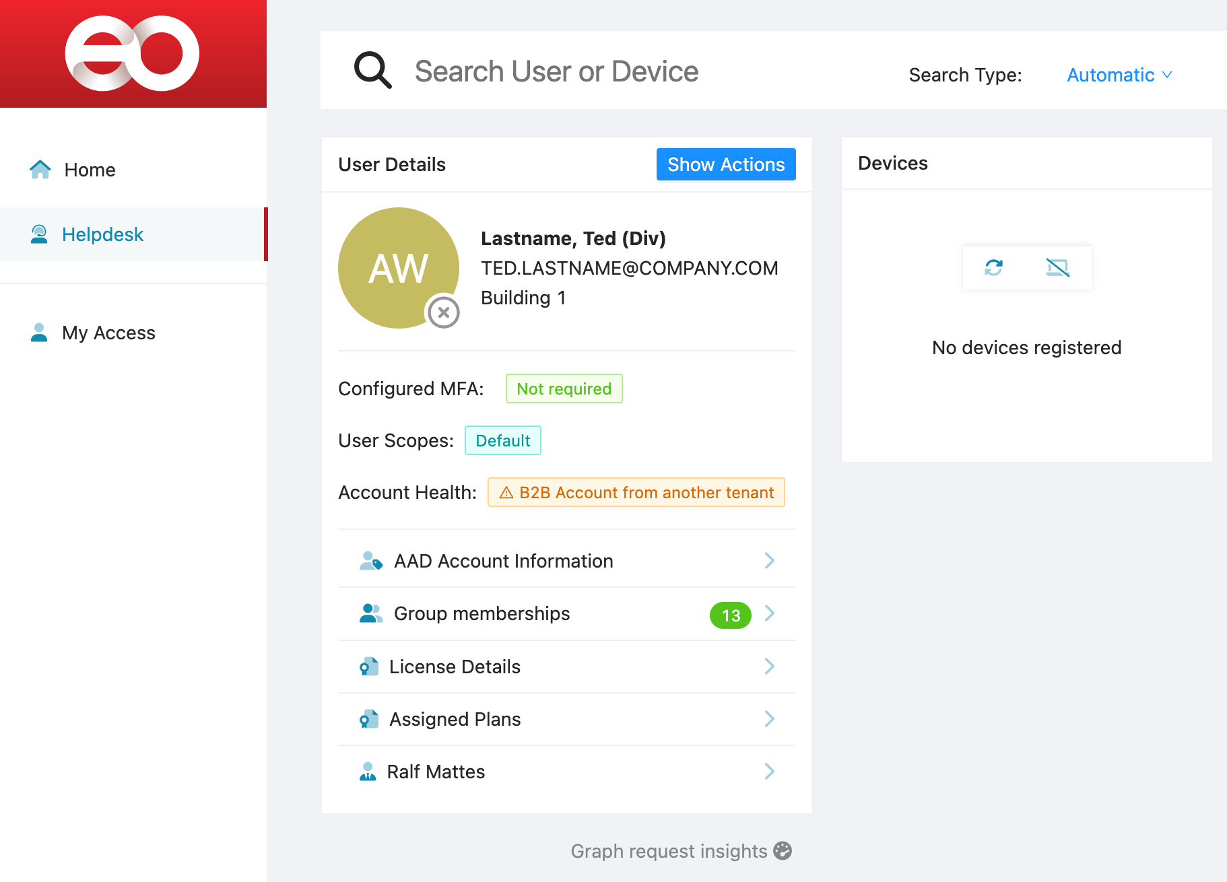
Task: Click the search magnifying glass icon
Action: pos(372,71)
